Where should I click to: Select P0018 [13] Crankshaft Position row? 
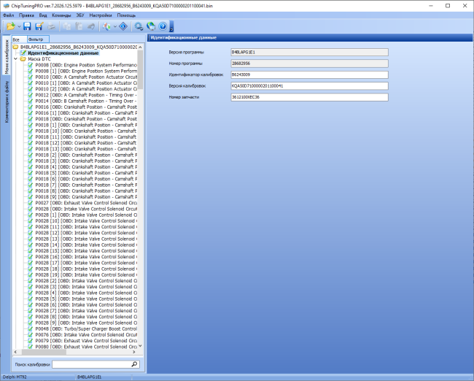pyautogui.click(x=86, y=149)
